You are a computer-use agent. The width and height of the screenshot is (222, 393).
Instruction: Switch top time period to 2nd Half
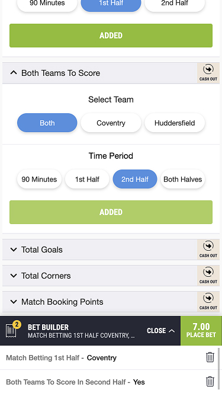pos(175,4)
